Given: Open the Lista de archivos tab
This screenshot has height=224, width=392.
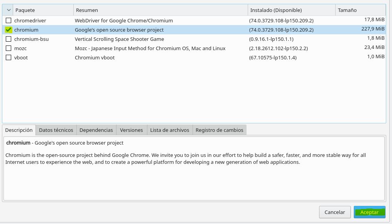Looking at the screenshot, I should 170,130.
